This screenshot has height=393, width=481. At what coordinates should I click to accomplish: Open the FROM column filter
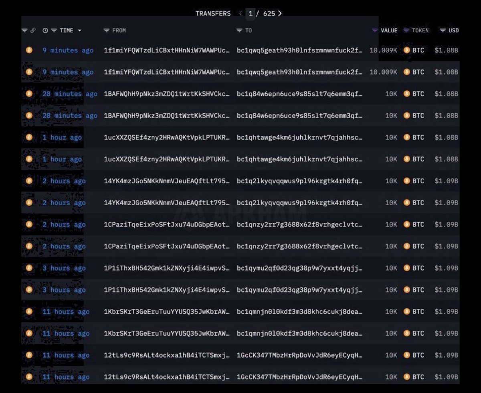(x=106, y=30)
